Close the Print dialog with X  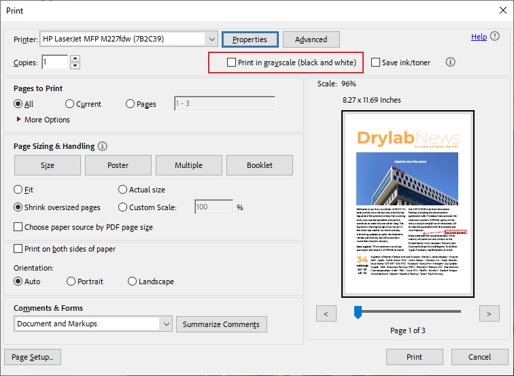tap(503, 10)
